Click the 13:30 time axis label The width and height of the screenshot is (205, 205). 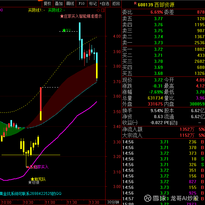[94, 202]
